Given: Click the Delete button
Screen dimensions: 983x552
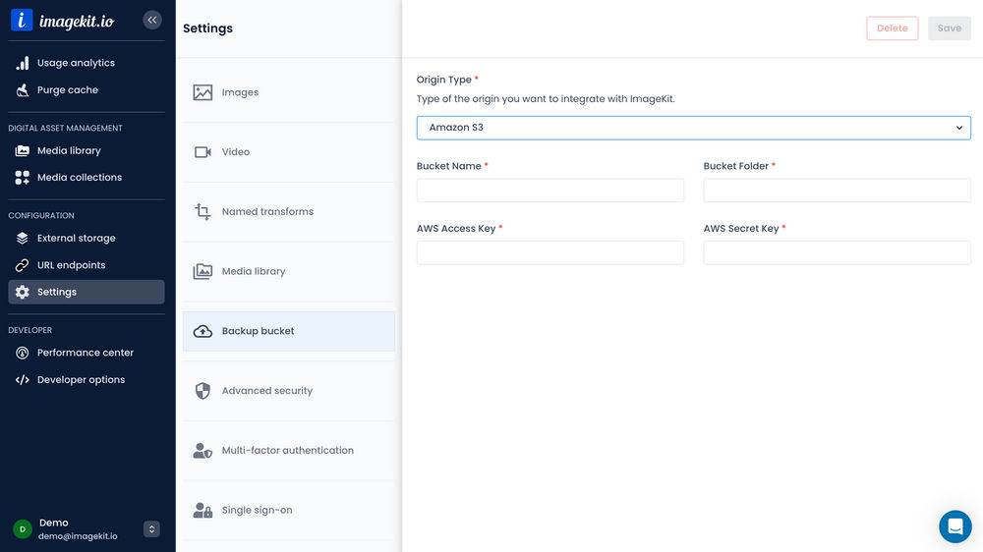Looking at the screenshot, I should (892, 28).
